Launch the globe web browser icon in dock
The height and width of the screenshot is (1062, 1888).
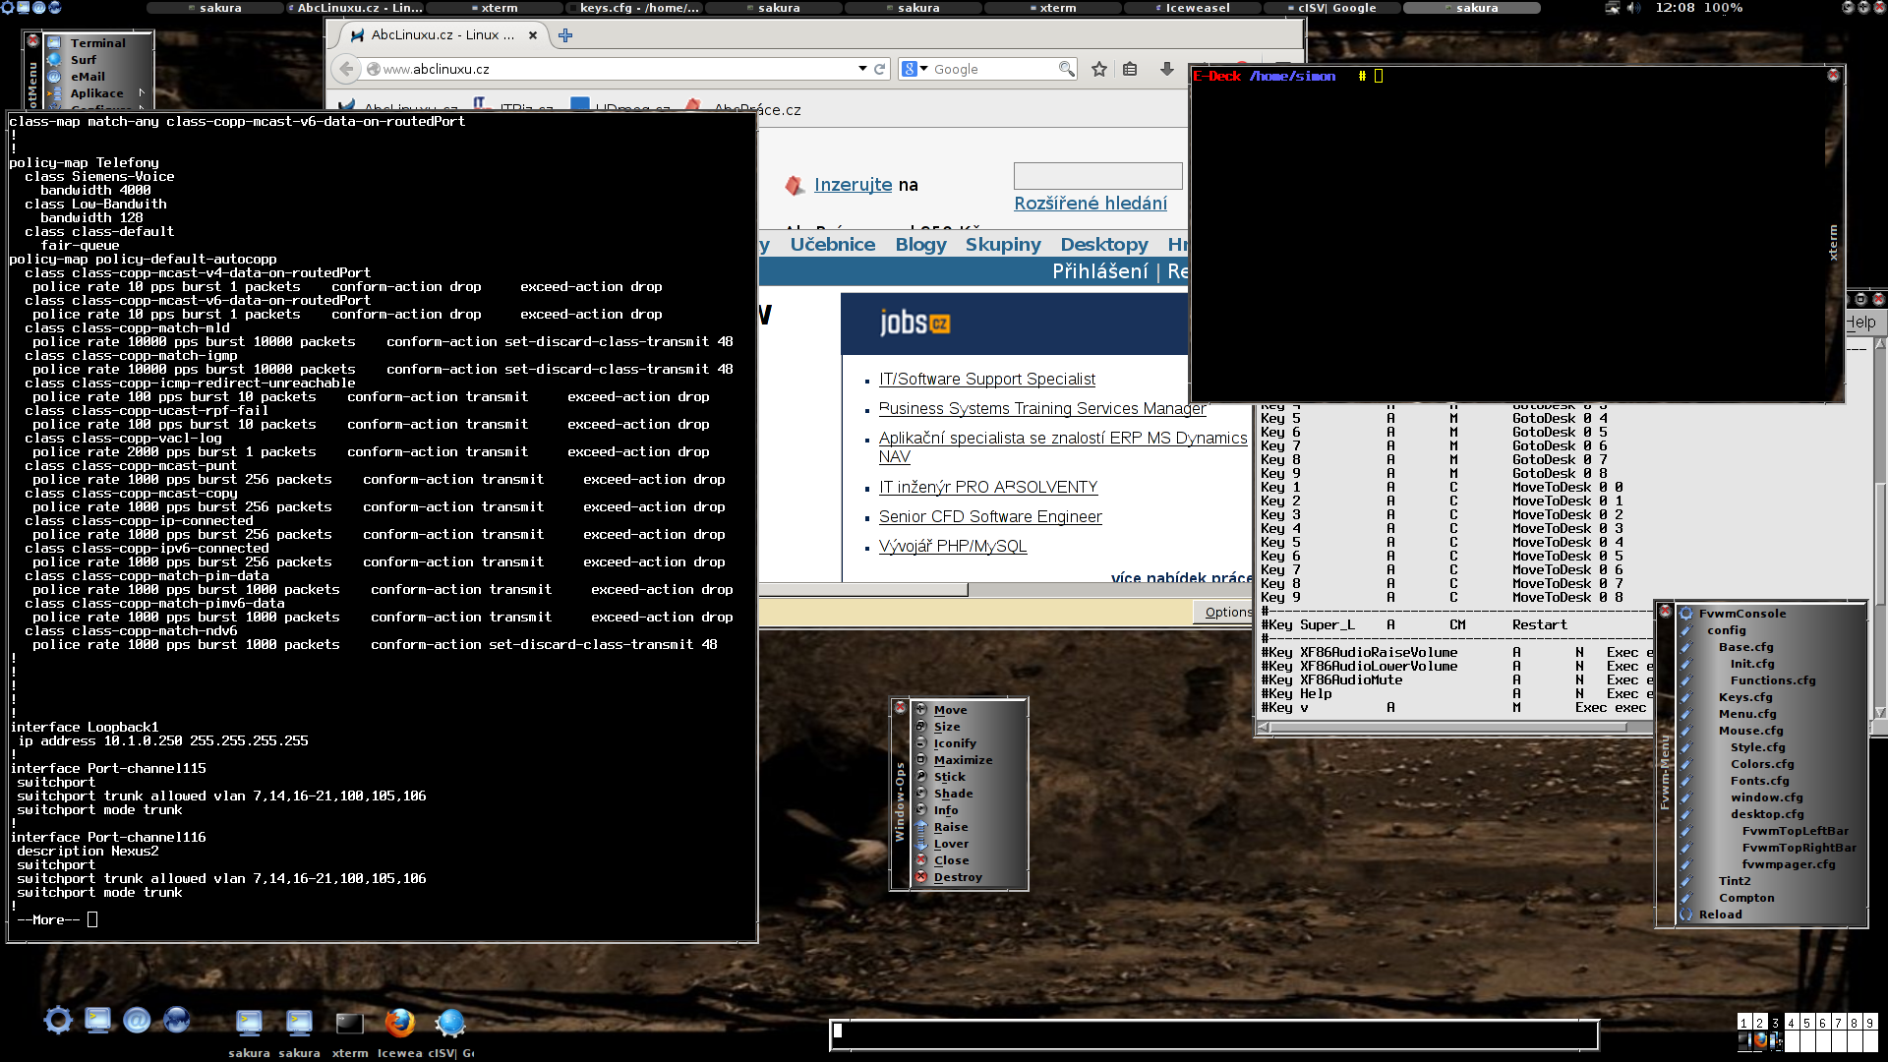point(177,1021)
